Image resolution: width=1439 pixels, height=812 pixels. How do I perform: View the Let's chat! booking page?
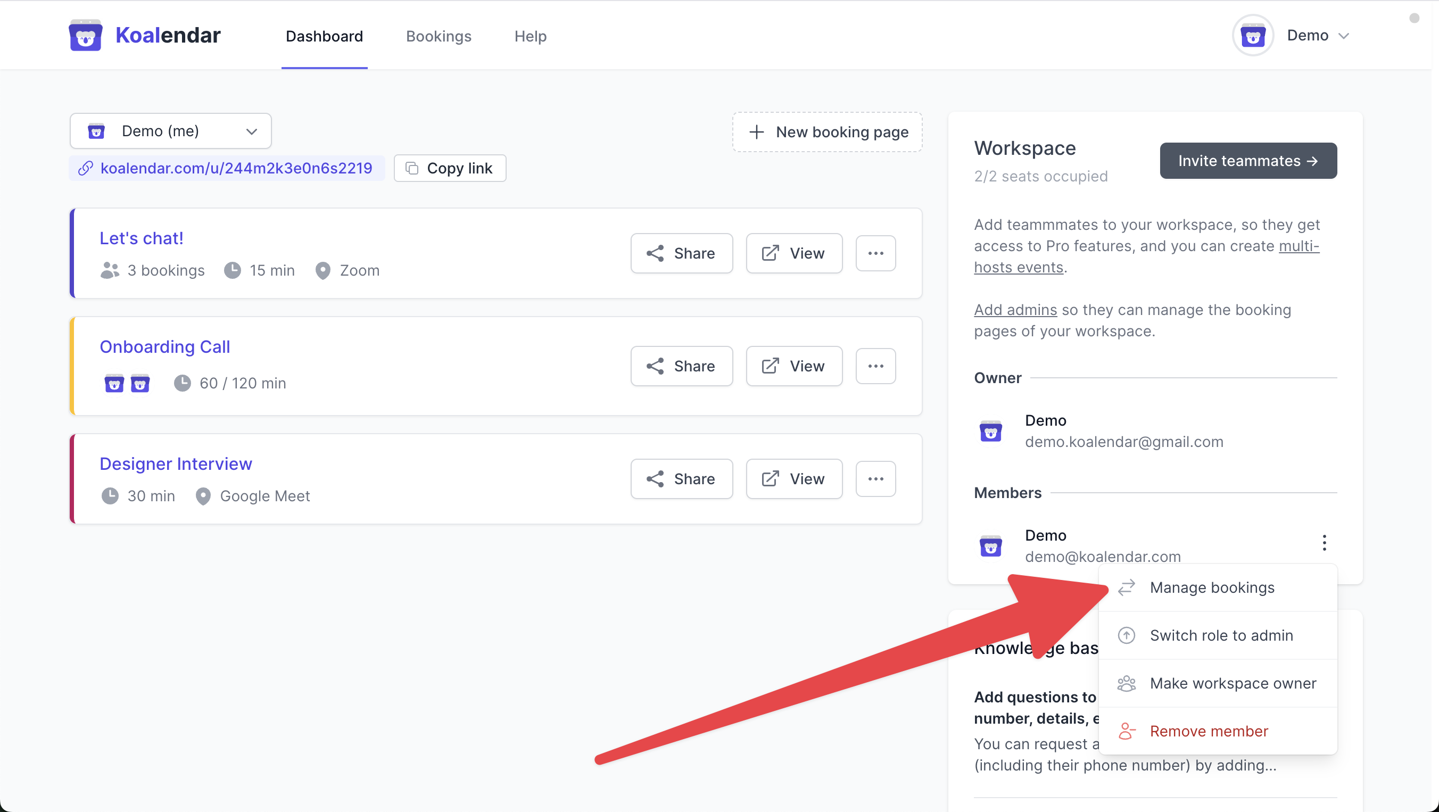coord(794,253)
